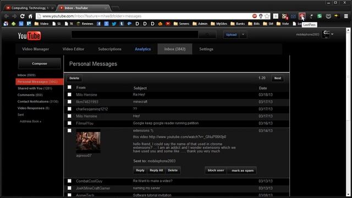Check the aqireso07 extensions message checkbox
352x198 pixels.
tap(69, 130)
